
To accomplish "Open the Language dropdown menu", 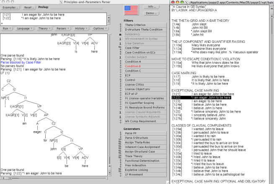I will point(25,29).
